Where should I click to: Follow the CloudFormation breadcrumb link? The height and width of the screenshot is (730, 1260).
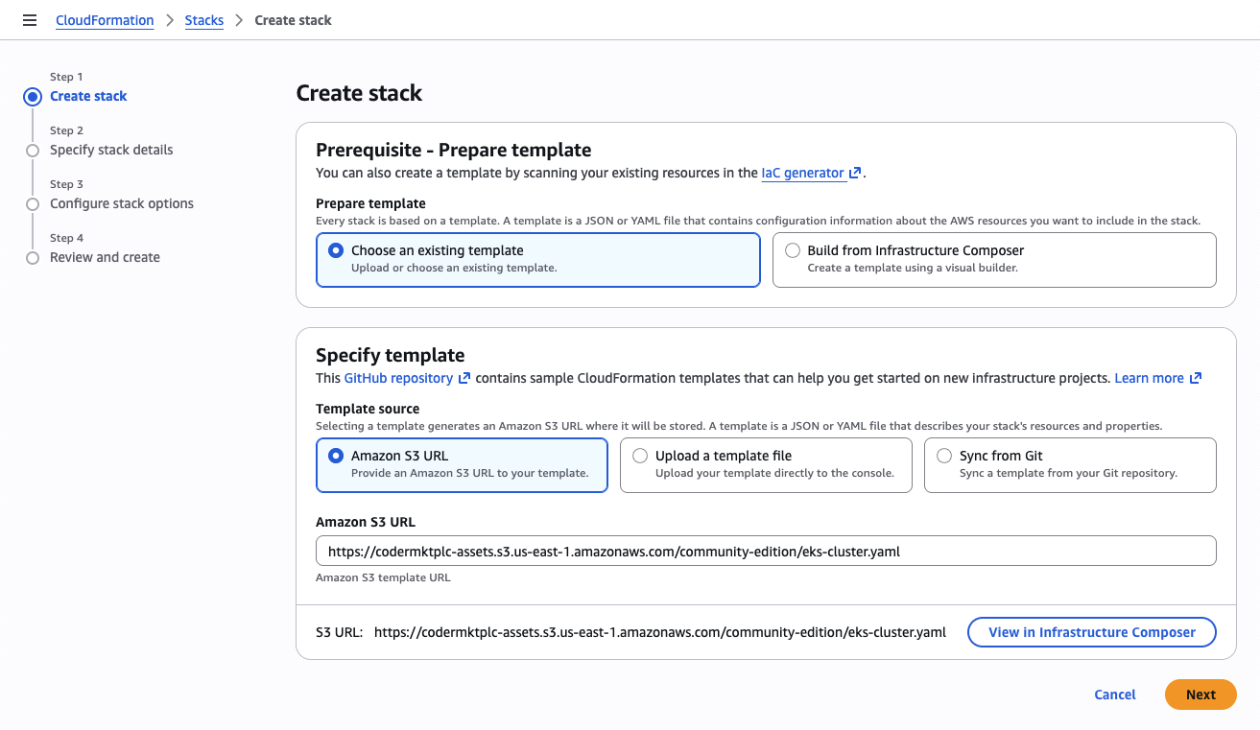coord(105,19)
